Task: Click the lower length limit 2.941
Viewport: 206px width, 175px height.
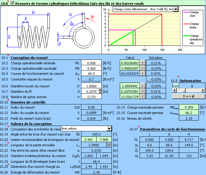Action: [89, 139]
